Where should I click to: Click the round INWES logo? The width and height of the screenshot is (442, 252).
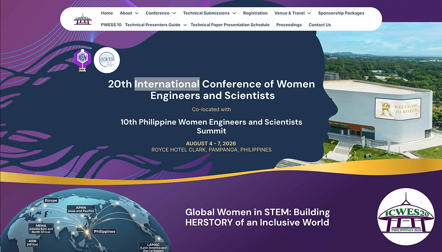coord(107,60)
